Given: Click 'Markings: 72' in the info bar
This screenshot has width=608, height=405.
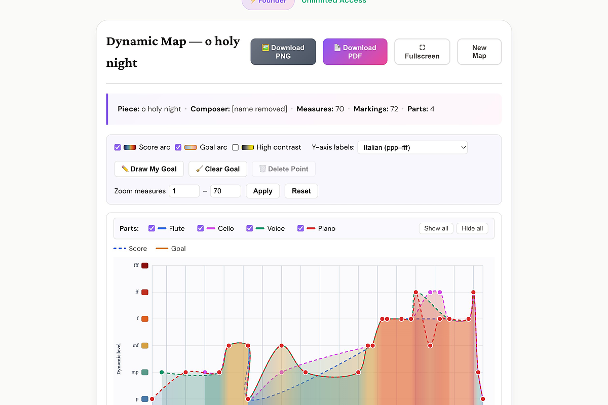Looking at the screenshot, I should point(376,109).
